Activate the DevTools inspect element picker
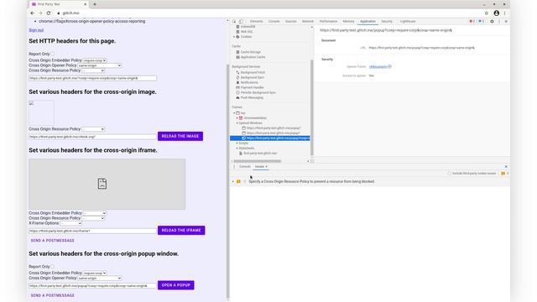Screen dimensions: 537x302 (x=234, y=21)
